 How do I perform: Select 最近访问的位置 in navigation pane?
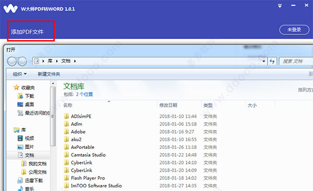point(38,113)
